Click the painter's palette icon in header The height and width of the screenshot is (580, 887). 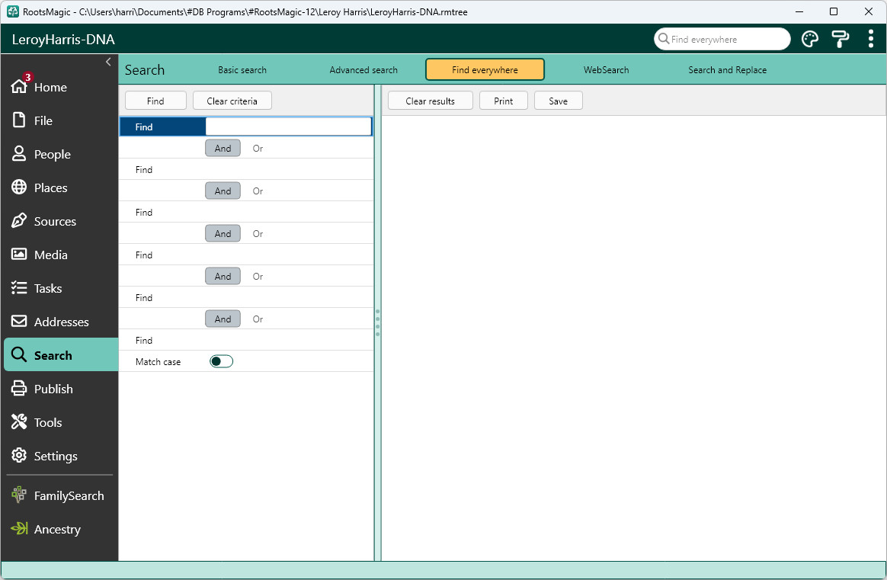coord(810,39)
